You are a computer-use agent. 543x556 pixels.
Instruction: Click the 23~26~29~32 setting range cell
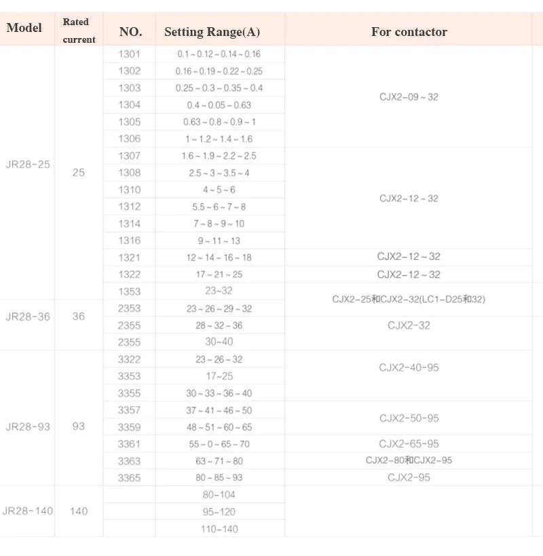point(220,308)
